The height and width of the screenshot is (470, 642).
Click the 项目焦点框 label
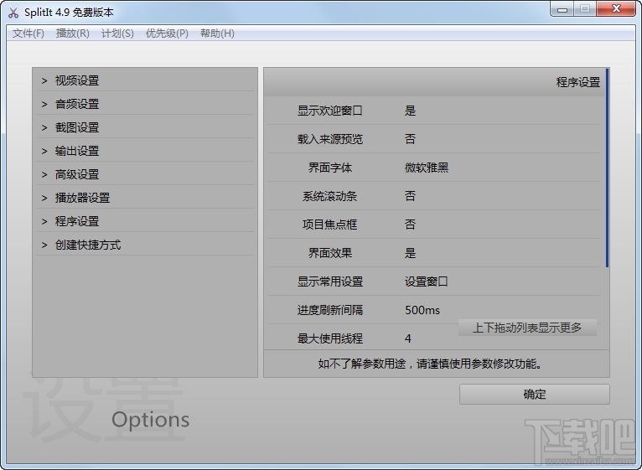(330, 225)
